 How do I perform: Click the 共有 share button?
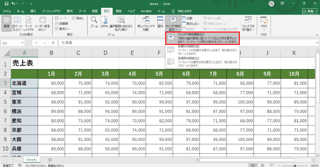point(310,11)
